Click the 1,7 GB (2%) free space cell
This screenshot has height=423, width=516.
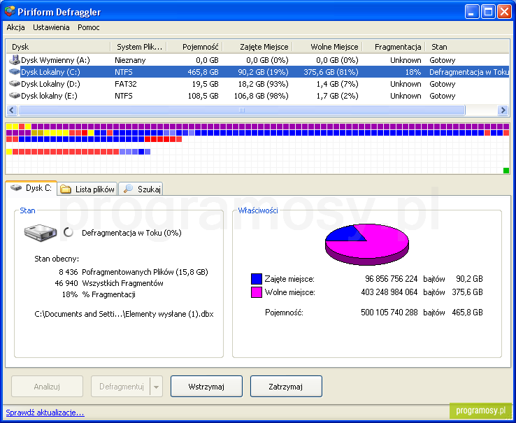pos(337,96)
